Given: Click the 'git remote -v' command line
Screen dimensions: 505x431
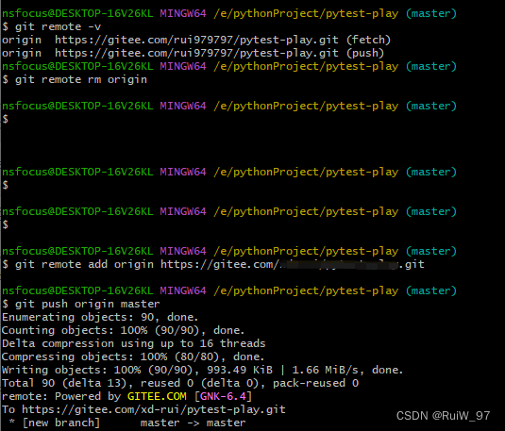Looking at the screenshot, I should (52, 26).
